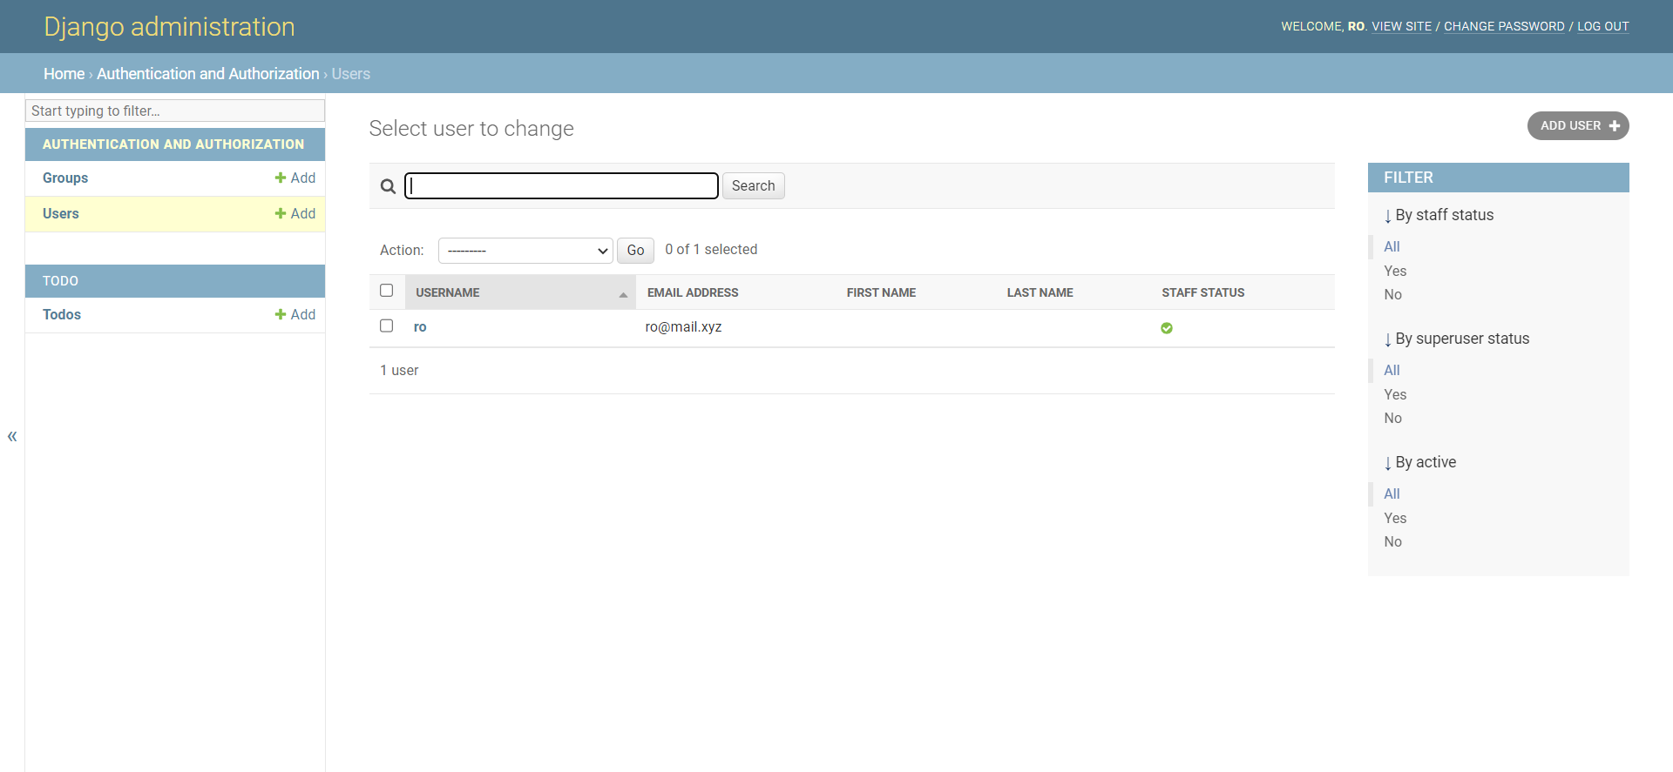
Task: Open the user ro from the table
Action: point(420,327)
